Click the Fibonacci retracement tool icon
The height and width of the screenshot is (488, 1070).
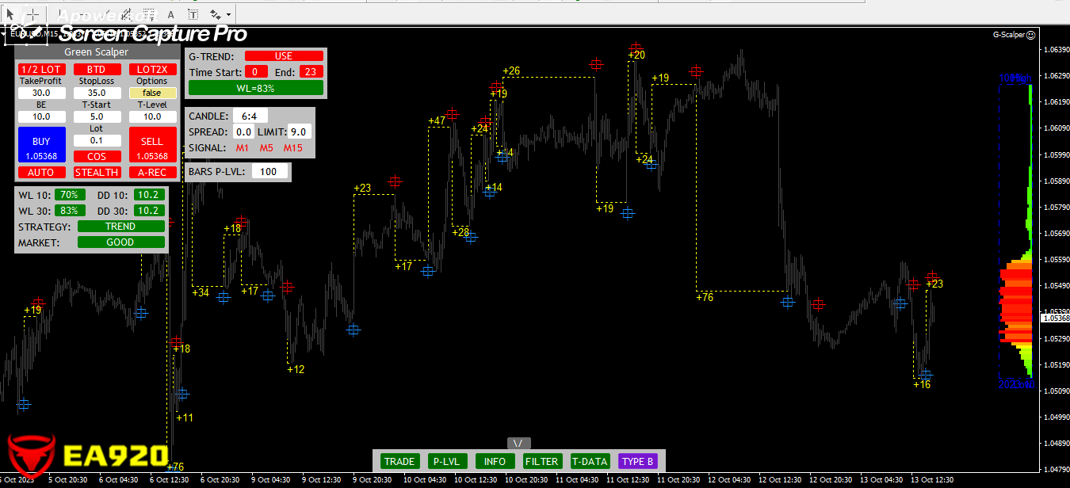[x=149, y=14]
